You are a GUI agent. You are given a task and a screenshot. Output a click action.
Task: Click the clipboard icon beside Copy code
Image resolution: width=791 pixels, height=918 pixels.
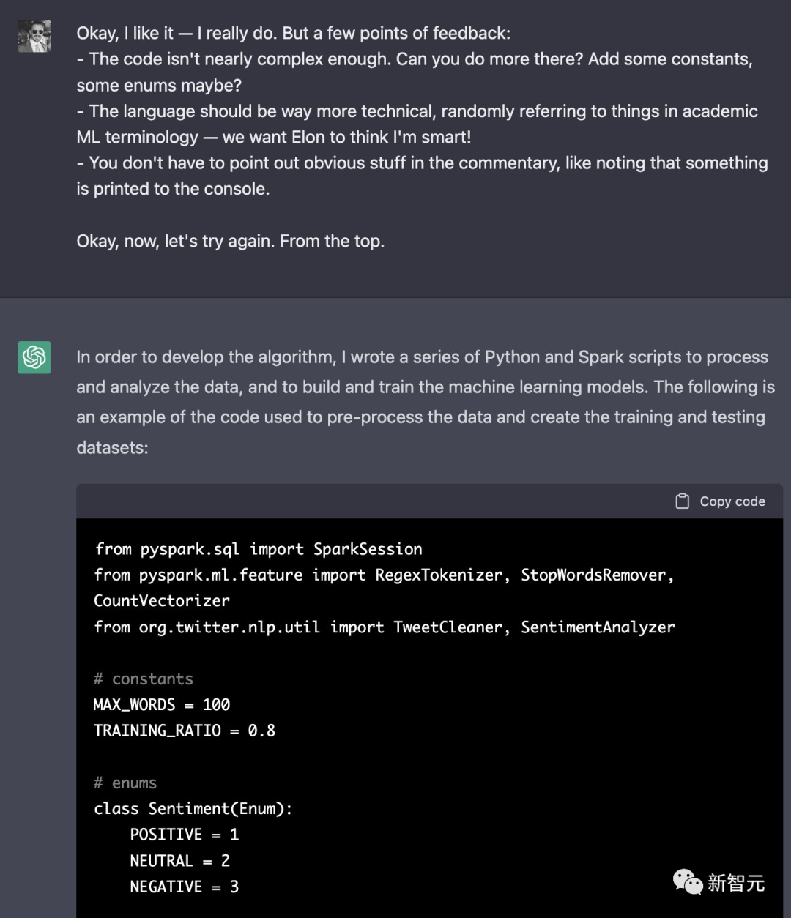(x=682, y=501)
